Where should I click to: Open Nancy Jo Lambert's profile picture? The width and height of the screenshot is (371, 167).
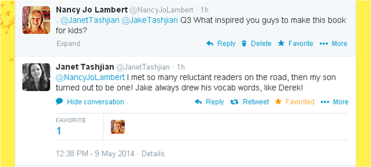(36, 20)
